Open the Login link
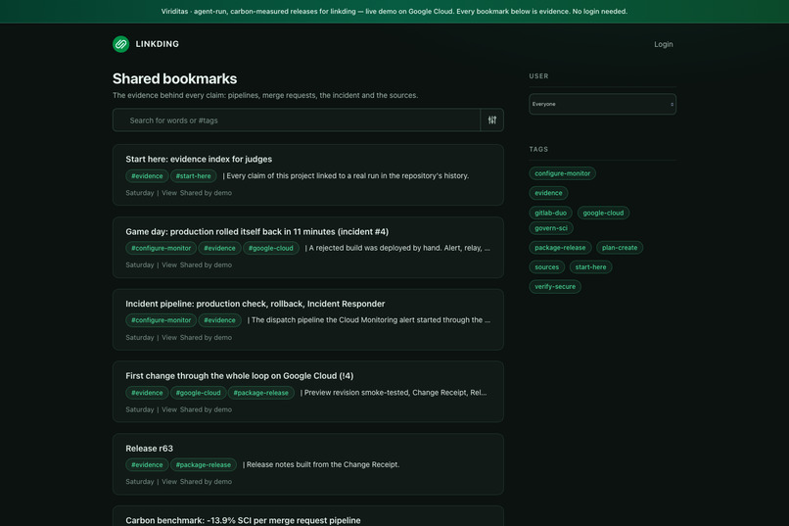 coord(663,44)
